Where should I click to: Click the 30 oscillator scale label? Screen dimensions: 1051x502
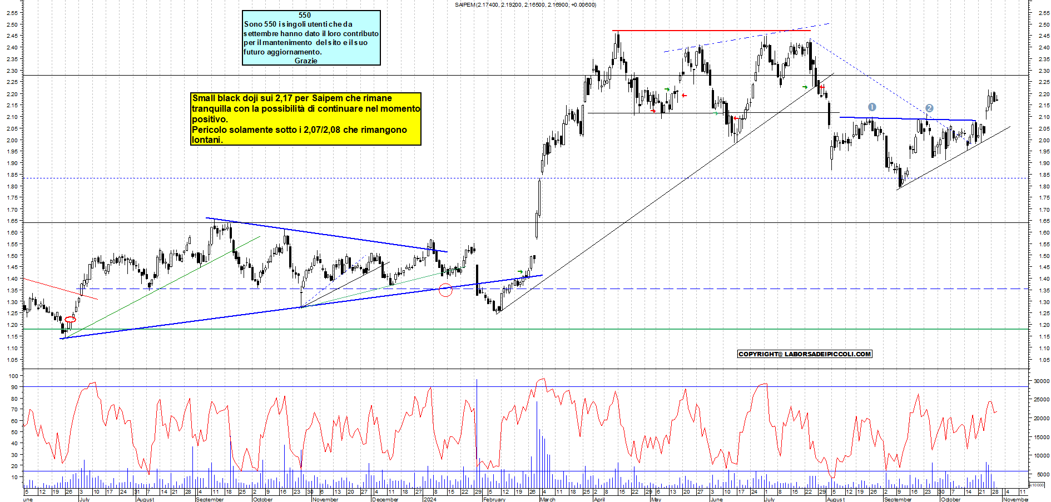(14, 455)
